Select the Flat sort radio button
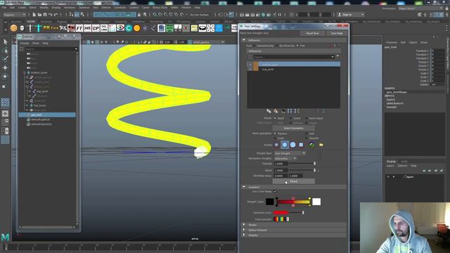The image size is (450, 253). coord(297,46)
